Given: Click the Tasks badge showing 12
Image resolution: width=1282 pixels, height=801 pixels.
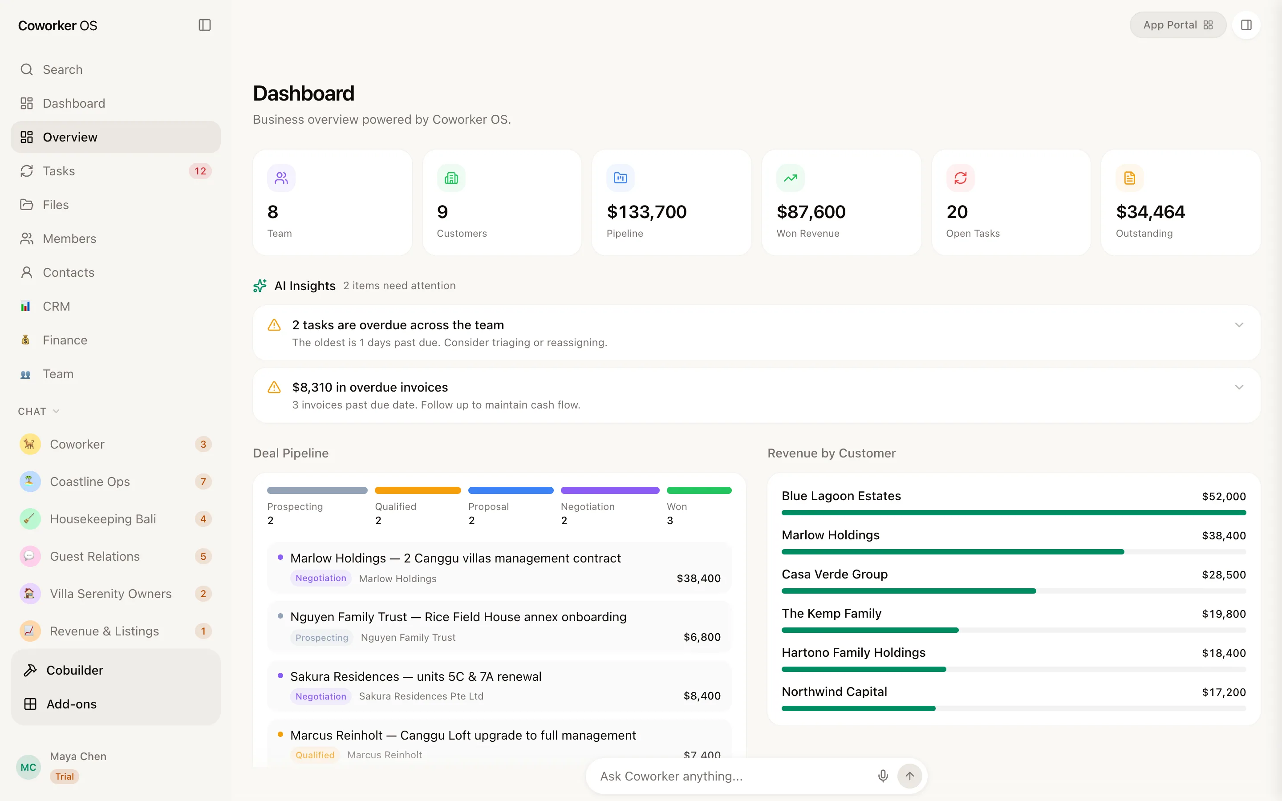Looking at the screenshot, I should [200, 171].
